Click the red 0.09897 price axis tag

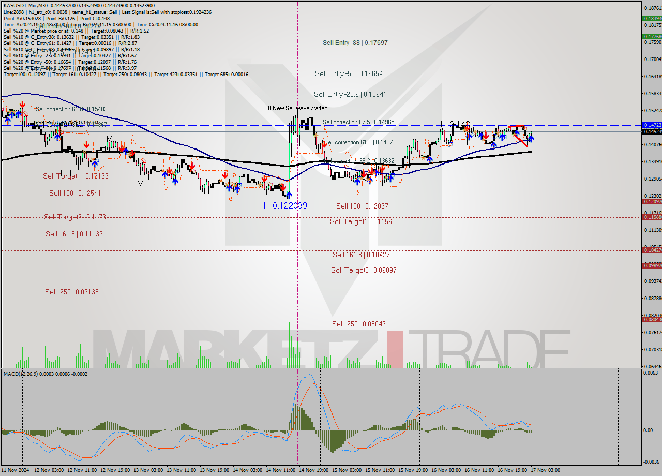tap(652, 265)
